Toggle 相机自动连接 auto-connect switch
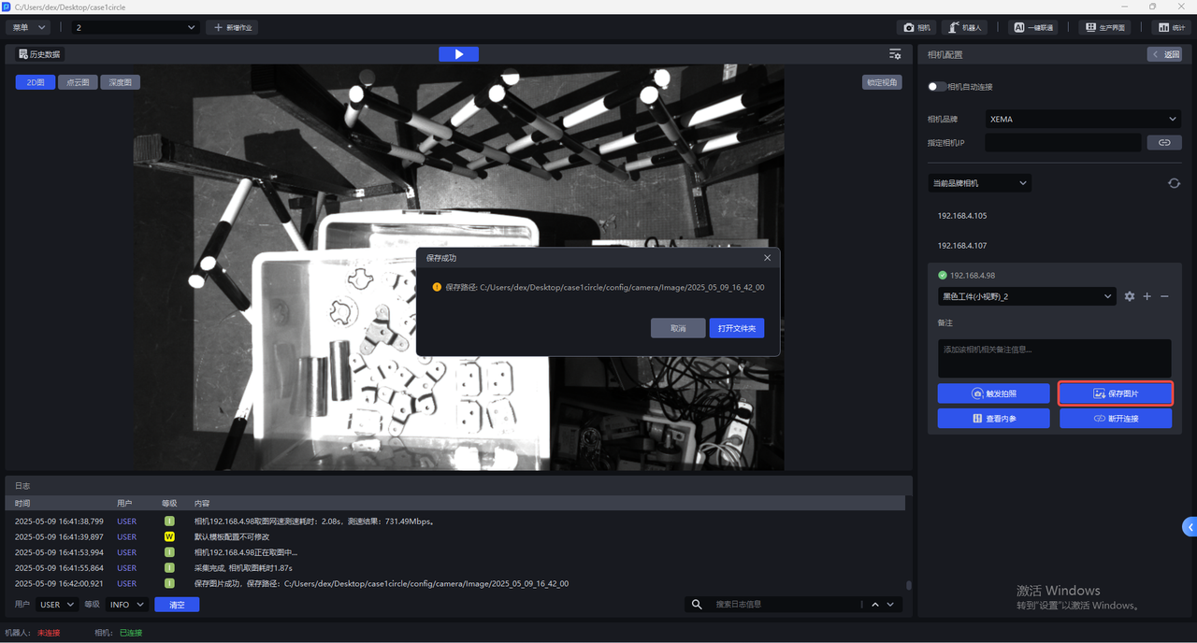1197x643 pixels. (936, 87)
